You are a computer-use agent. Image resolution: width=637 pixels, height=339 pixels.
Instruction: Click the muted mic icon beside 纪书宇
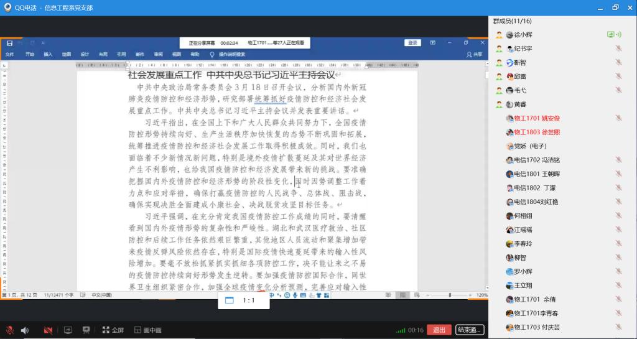click(x=618, y=49)
